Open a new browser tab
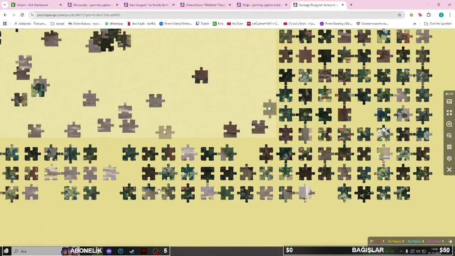455x256 pixels. pyautogui.click(x=351, y=5)
